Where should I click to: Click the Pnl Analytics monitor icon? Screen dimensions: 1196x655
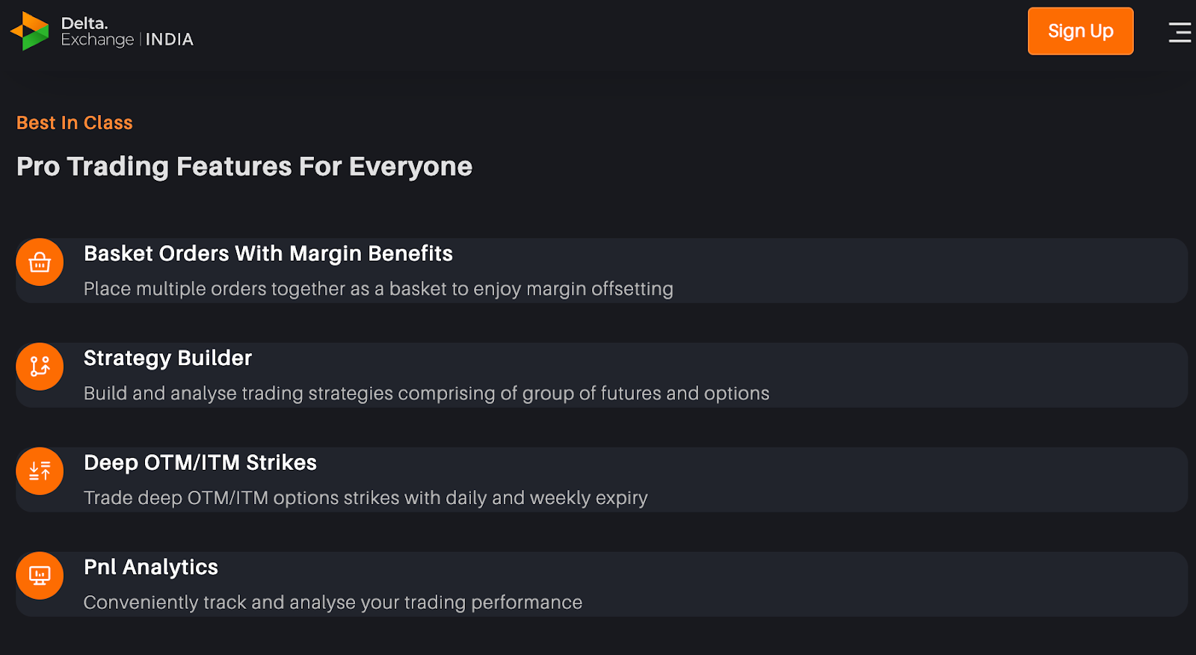pos(40,576)
